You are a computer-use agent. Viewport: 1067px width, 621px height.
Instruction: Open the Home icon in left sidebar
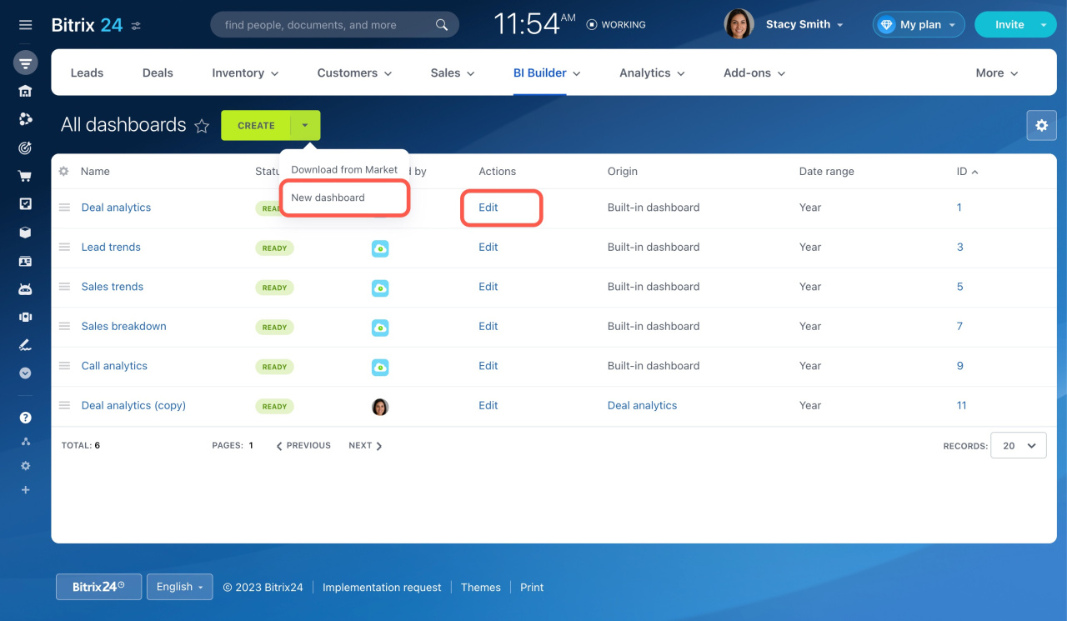pyautogui.click(x=25, y=91)
